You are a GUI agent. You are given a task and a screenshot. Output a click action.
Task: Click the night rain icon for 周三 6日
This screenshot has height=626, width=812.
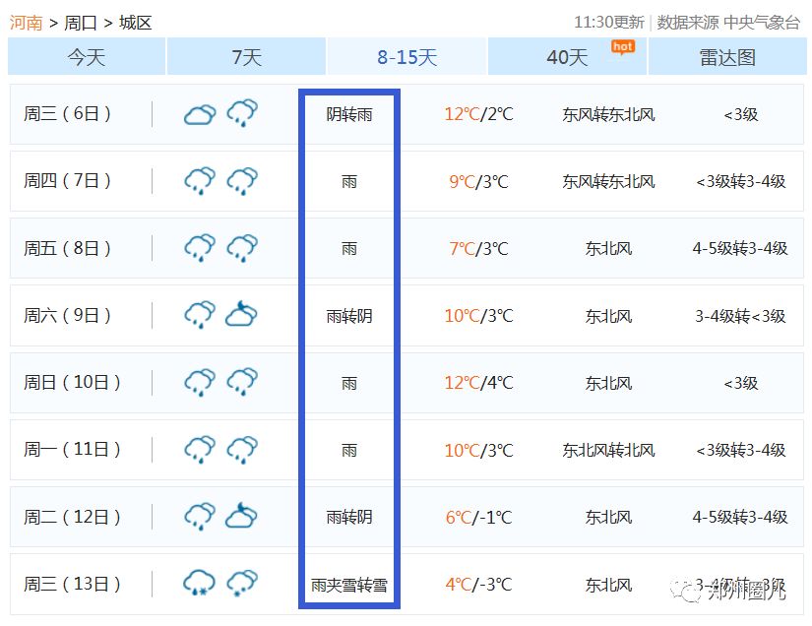pyautogui.click(x=242, y=114)
